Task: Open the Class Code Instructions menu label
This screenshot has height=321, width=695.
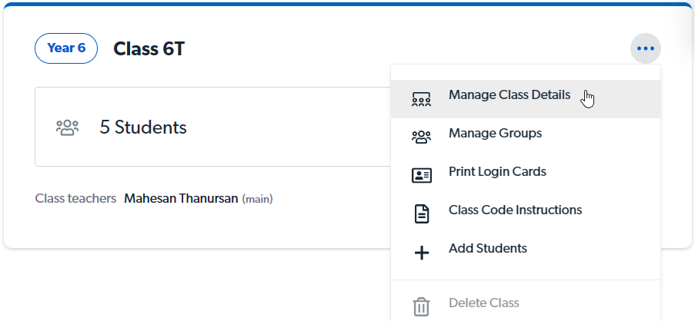Action: 515,210
